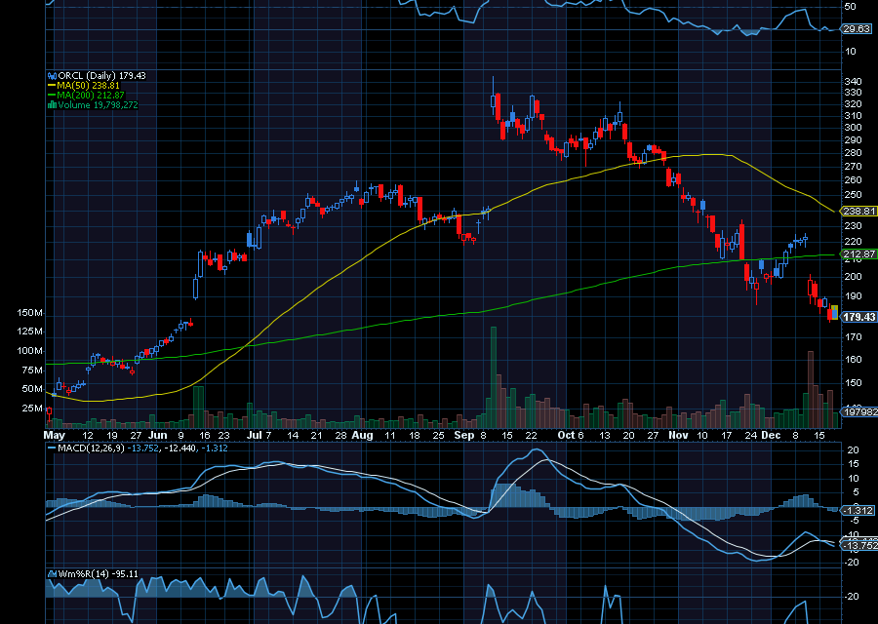Select the candlestick symbol icon beside ORCL legend

tap(52, 76)
